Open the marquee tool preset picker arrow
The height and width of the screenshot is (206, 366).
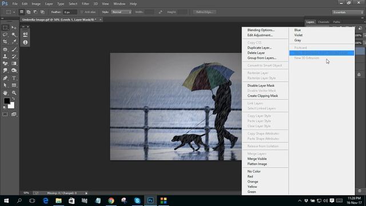click(x=14, y=12)
